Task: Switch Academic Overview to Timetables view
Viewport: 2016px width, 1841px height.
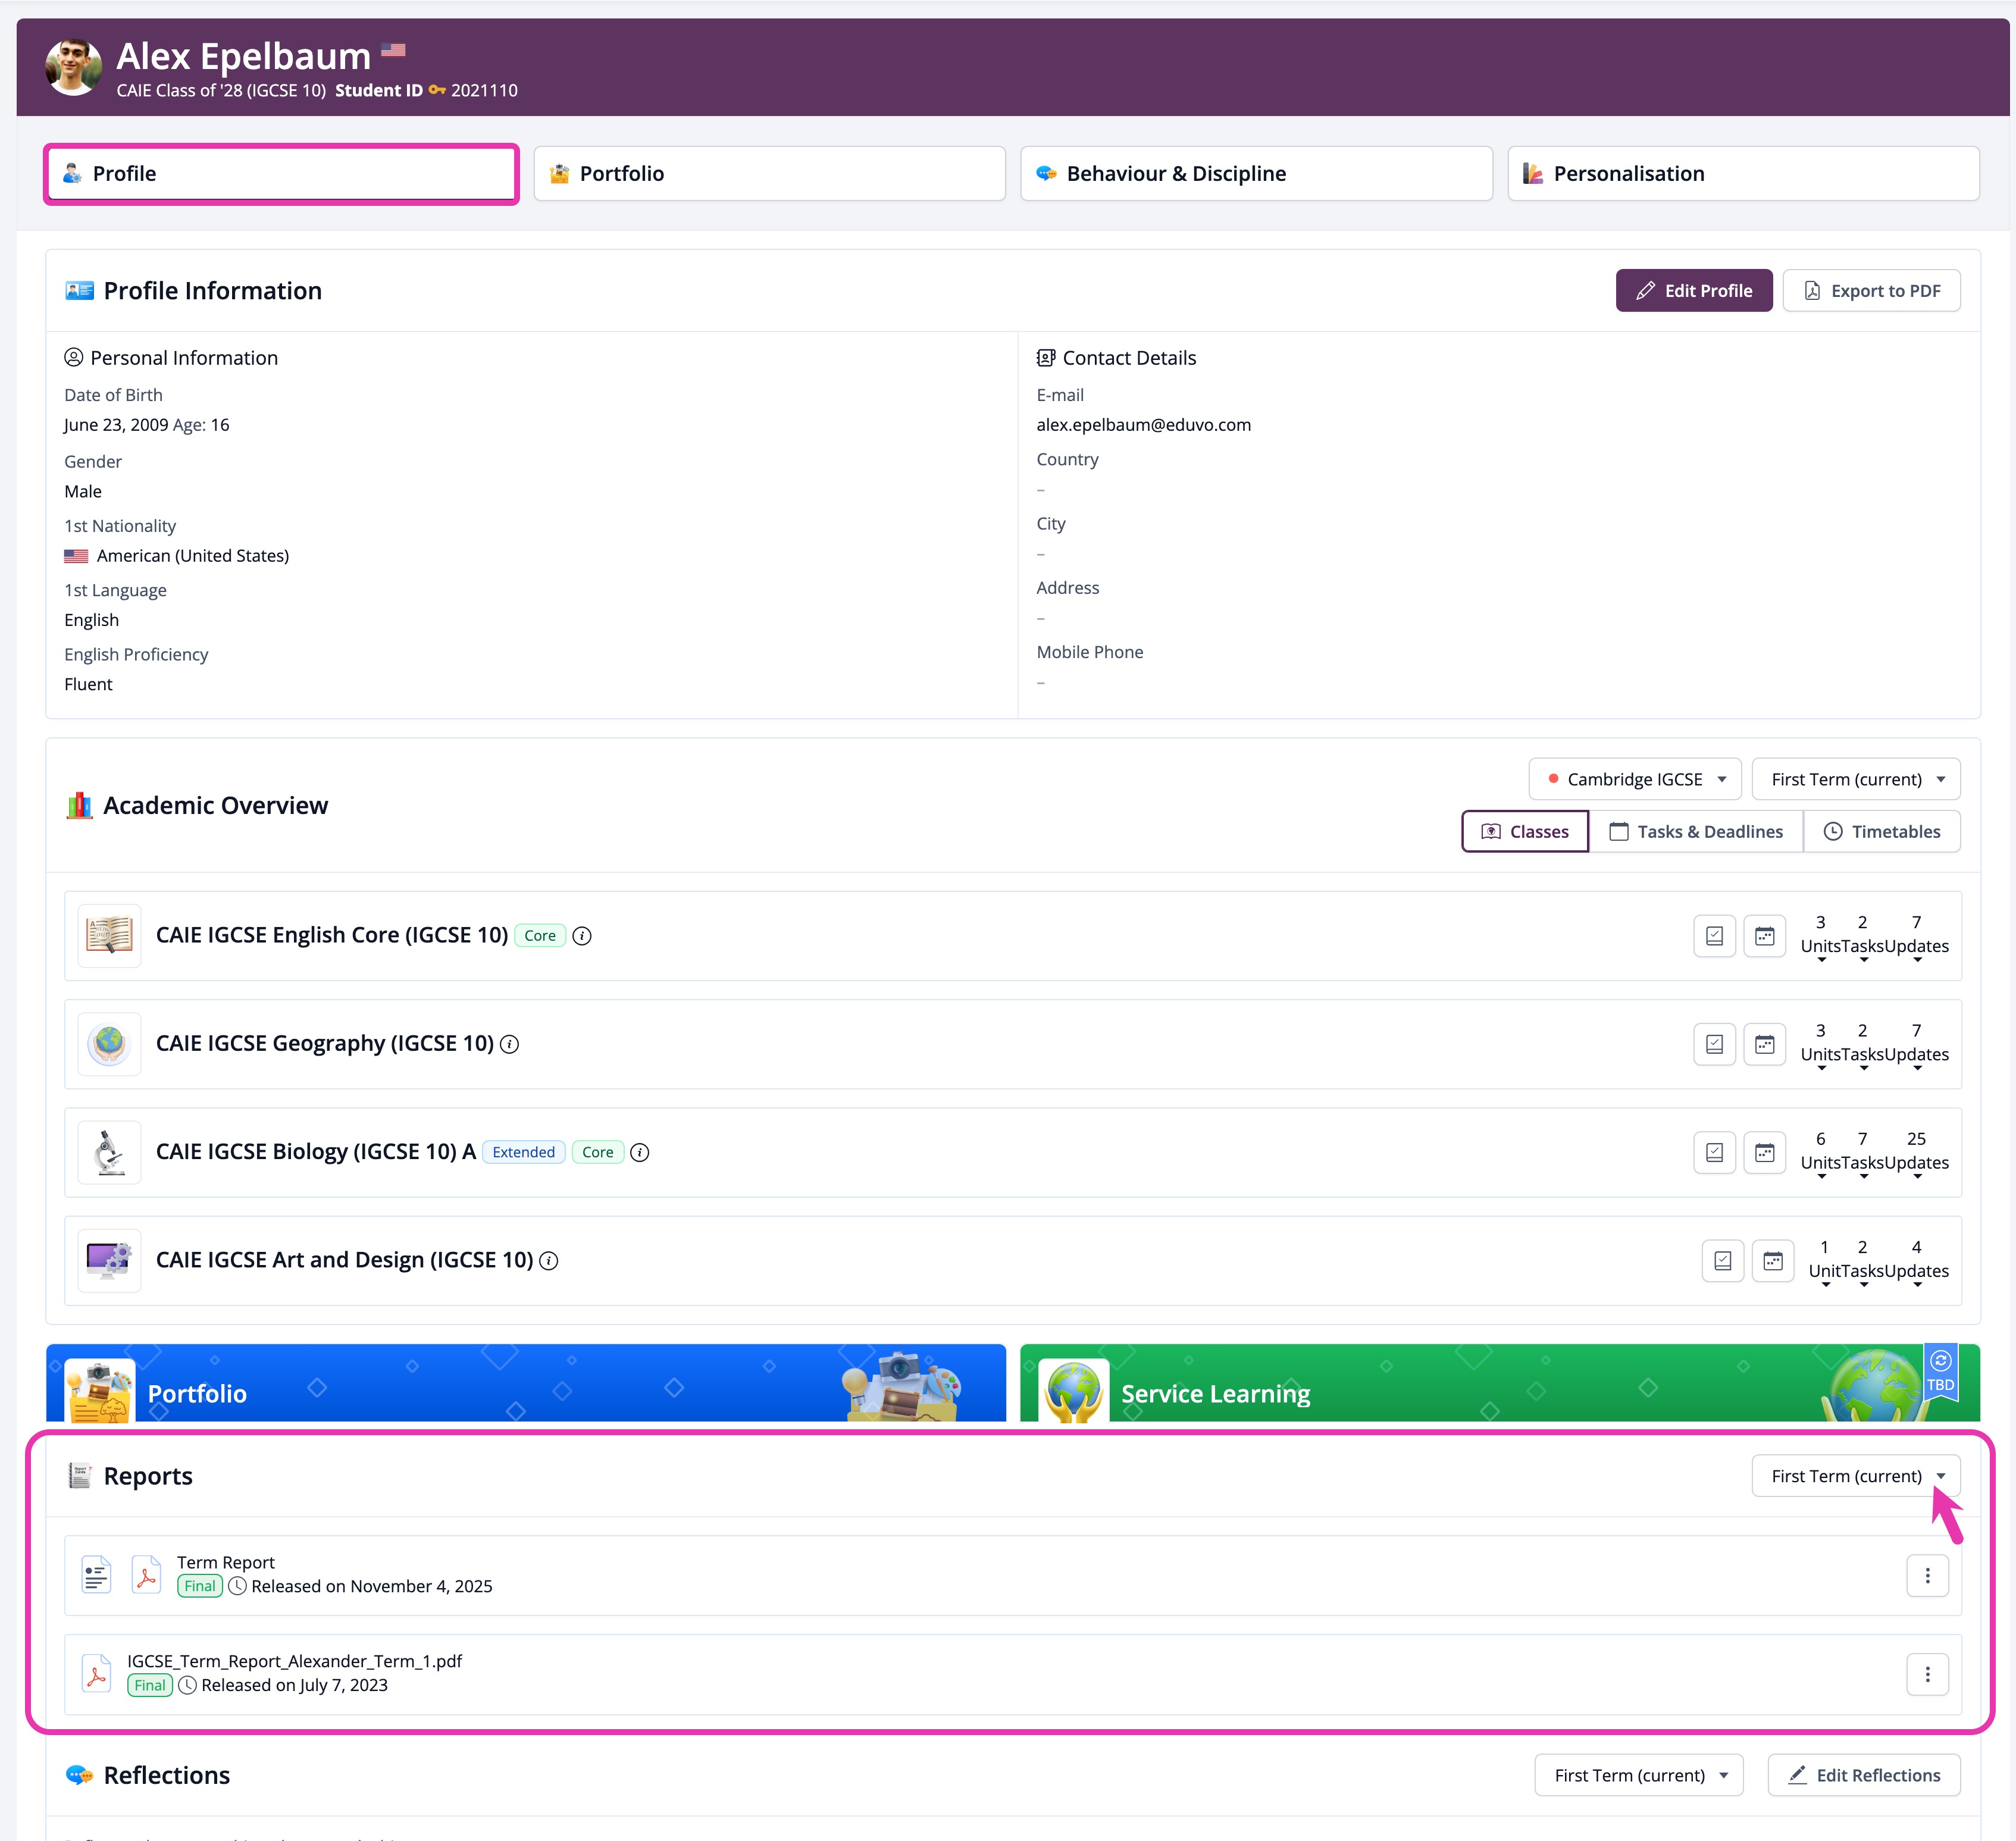Action: (x=1882, y=831)
